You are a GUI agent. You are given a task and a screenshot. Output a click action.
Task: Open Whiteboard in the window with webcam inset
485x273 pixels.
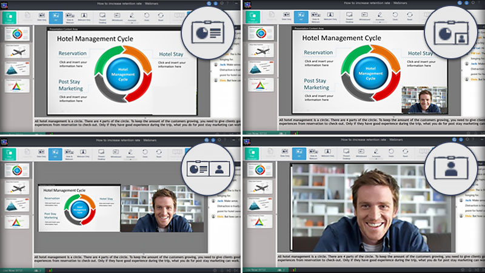[364, 16]
